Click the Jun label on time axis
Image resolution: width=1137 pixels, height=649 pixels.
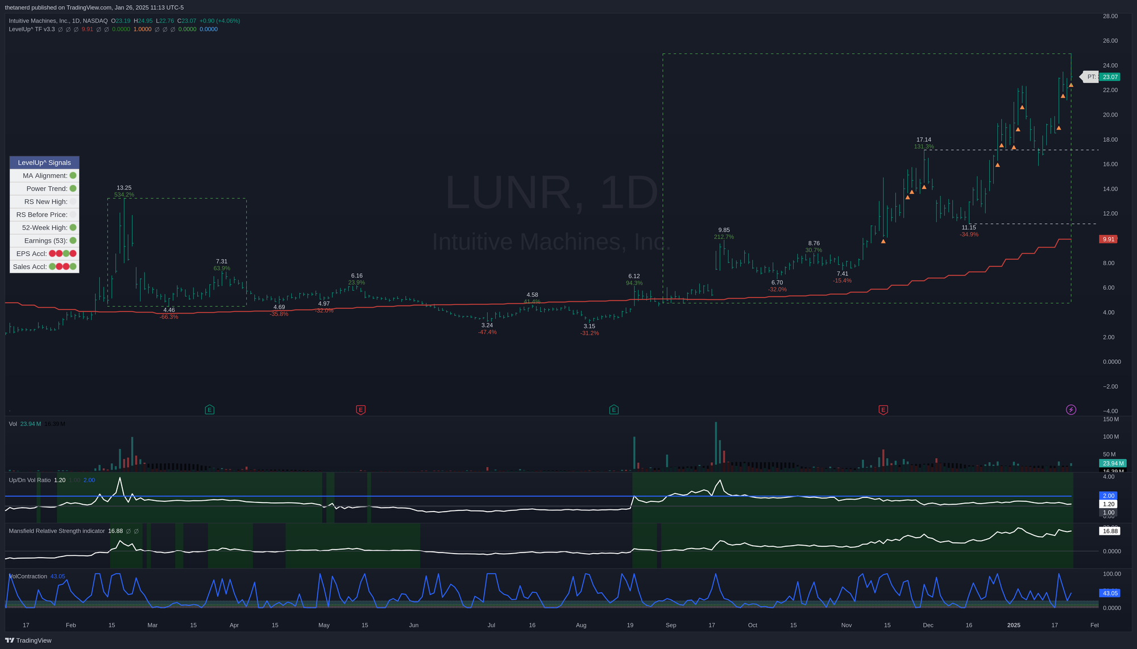click(x=414, y=625)
